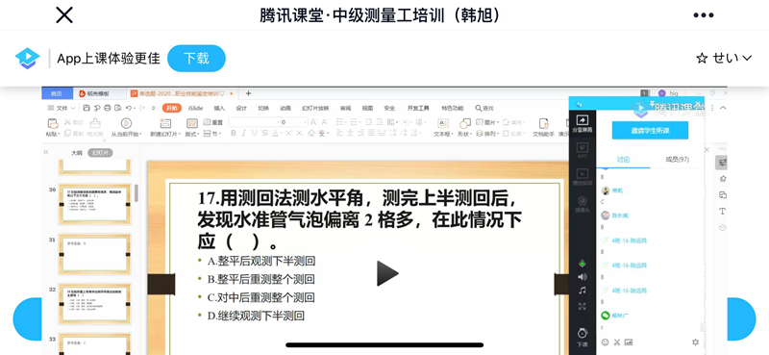This screenshot has width=769, height=355.
Task: Open the 审阅 ribbon tab
Action: [346, 108]
